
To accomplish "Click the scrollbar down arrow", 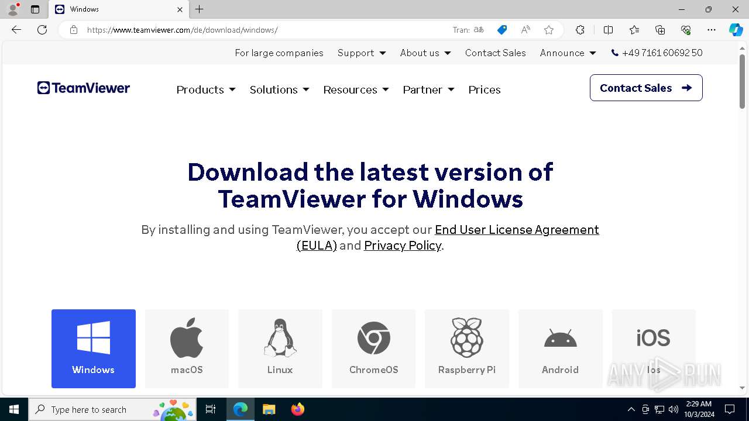I will [x=742, y=388].
